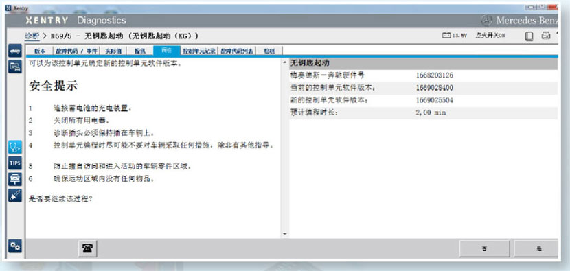
Task: Switch to the 故障代码列表 tab
Action: [x=238, y=51]
